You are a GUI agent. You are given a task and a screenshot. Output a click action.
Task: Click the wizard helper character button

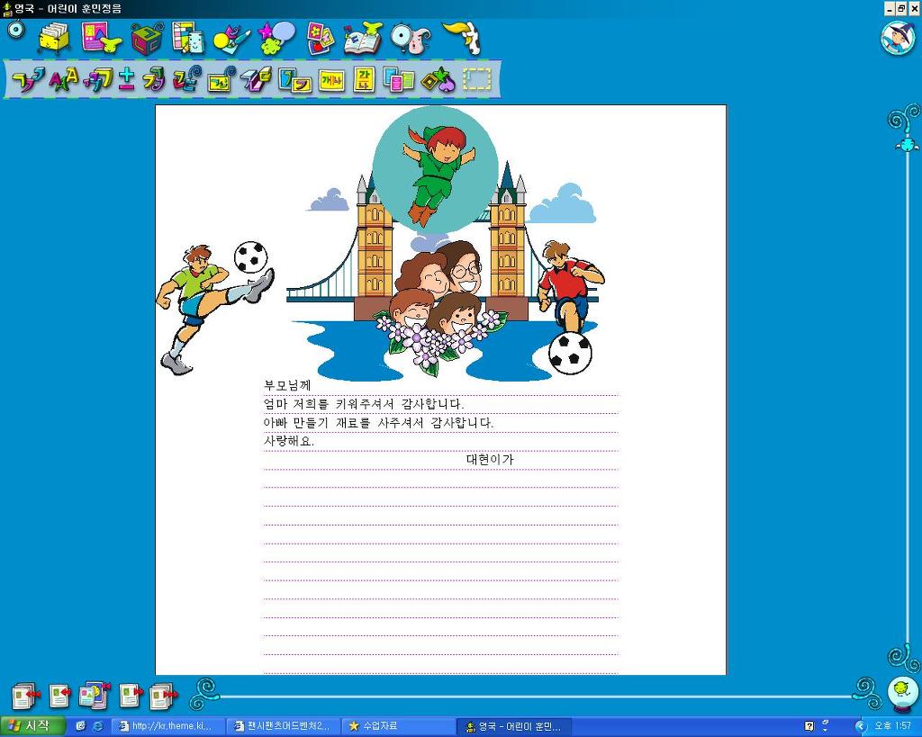click(x=898, y=38)
